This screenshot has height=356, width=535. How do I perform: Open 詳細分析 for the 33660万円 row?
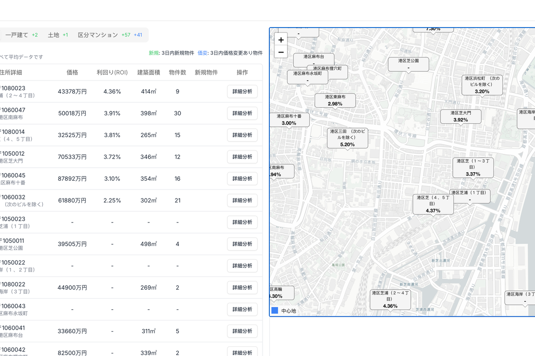pos(242,331)
